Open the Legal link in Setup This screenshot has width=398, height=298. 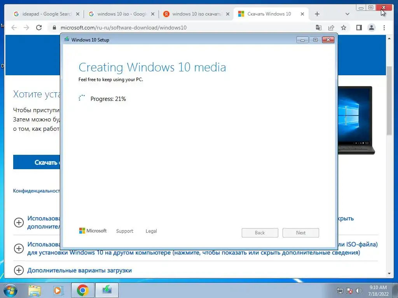(151, 231)
